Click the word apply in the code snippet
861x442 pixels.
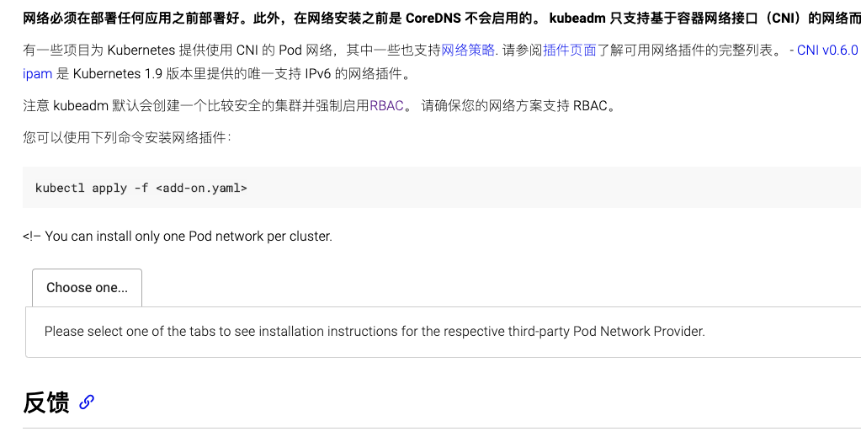tap(109, 188)
